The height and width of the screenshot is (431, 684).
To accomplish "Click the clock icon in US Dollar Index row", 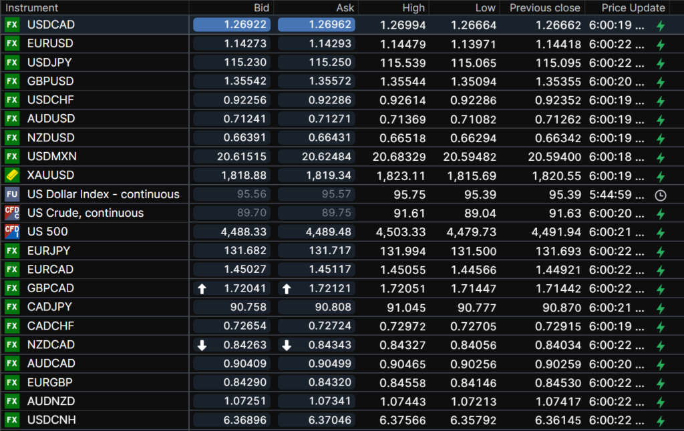I will pos(661,195).
